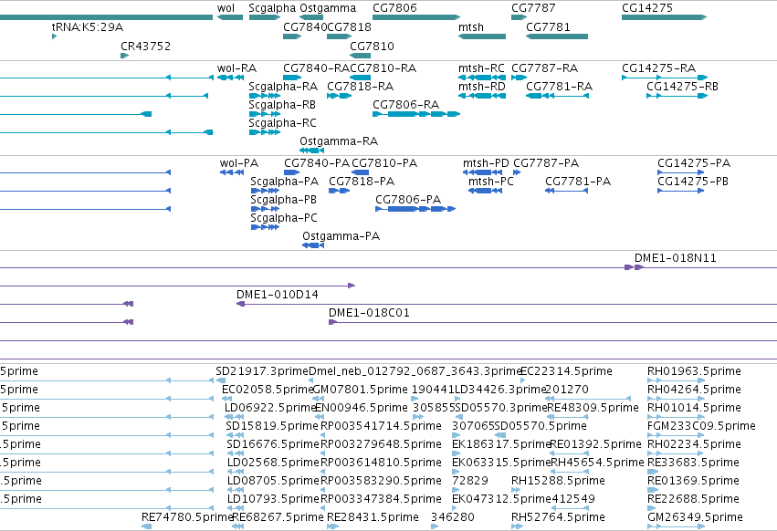777x531 pixels.
Task: Click the CG7818-PA protein label
Action: [x=362, y=182]
